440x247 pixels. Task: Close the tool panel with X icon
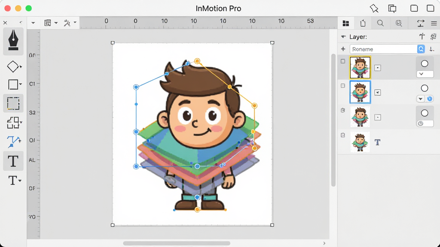coord(5,23)
